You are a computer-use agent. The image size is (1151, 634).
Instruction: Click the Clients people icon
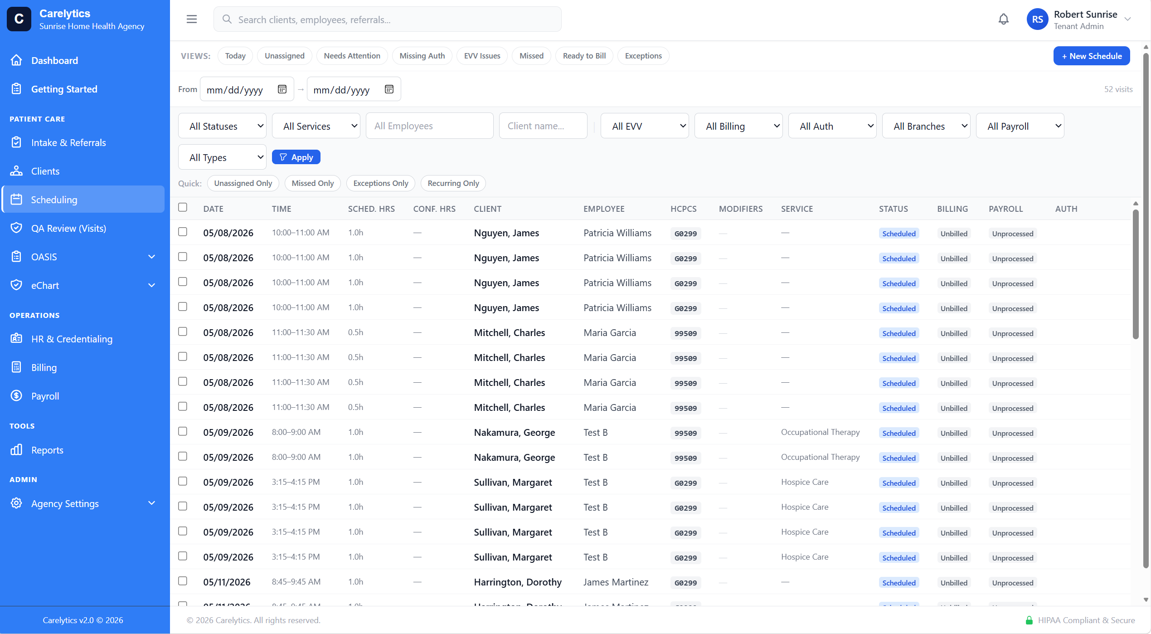16,171
